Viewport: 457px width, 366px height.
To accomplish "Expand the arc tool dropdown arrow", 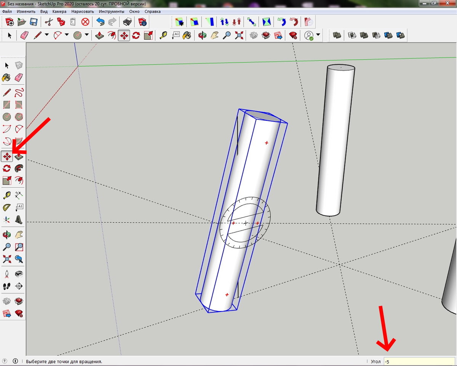I will click(67, 35).
